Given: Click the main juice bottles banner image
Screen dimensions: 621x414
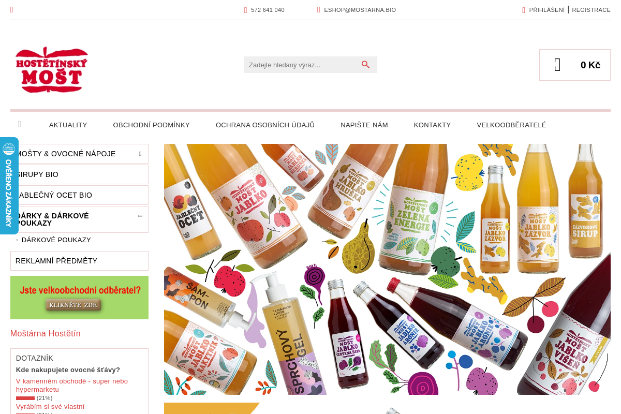Looking at the screenshot, I should [x=387, y=269].
